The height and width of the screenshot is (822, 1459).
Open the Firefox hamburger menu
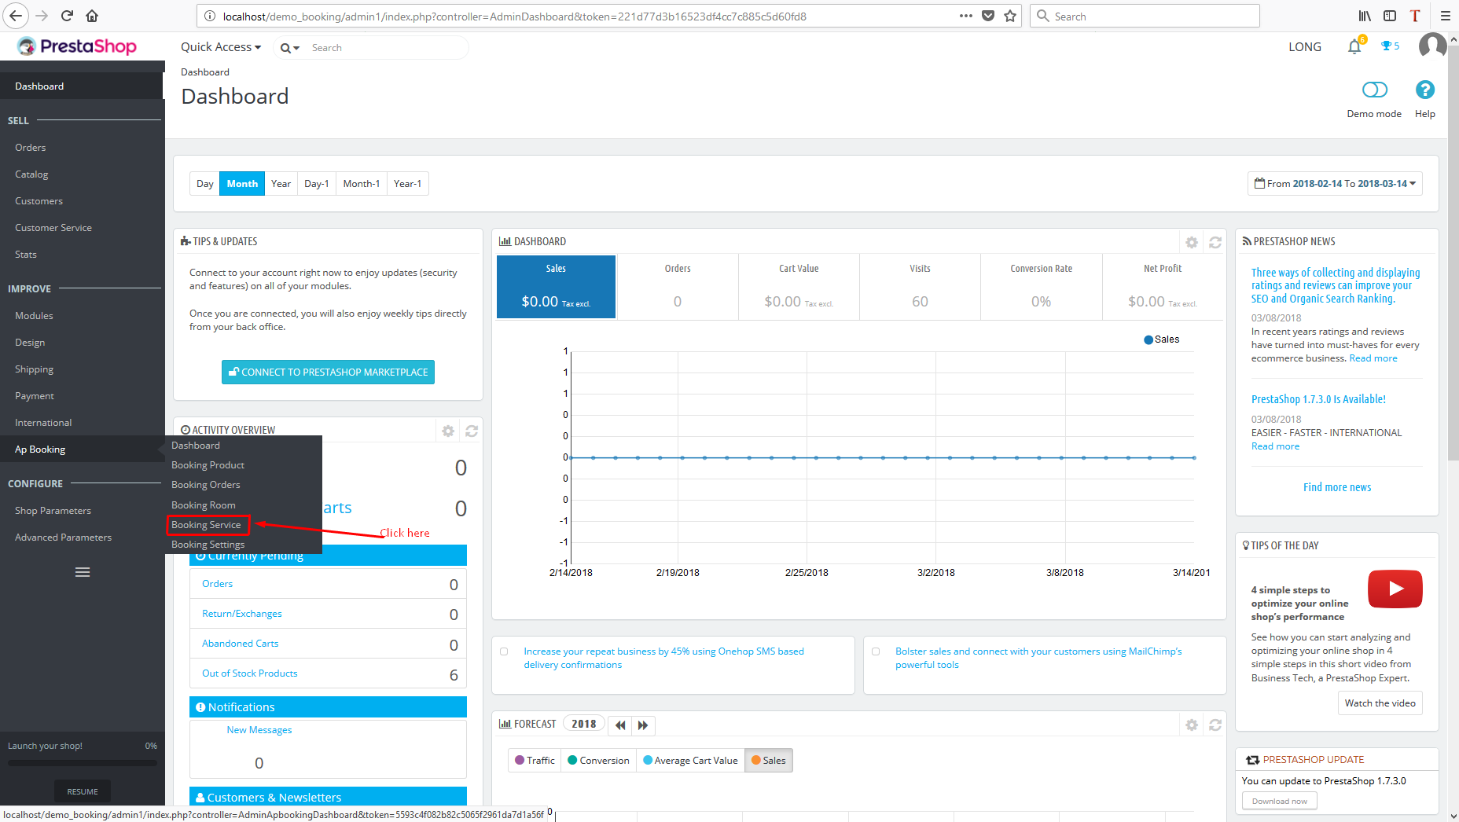click(x=1445, y=16)
